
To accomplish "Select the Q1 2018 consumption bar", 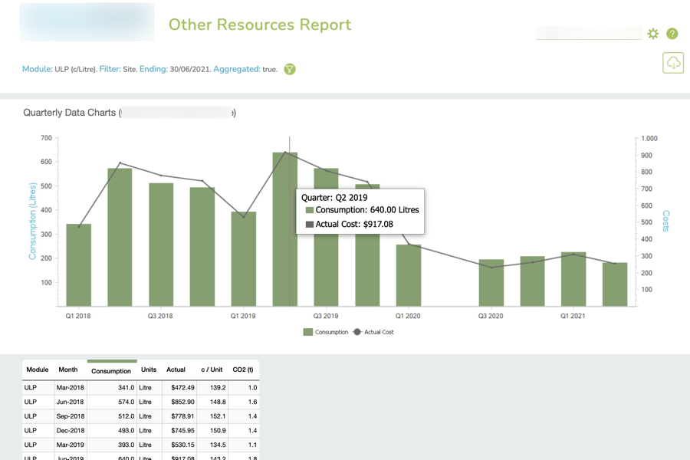I will pyautogui.click(x=78, y=265).
